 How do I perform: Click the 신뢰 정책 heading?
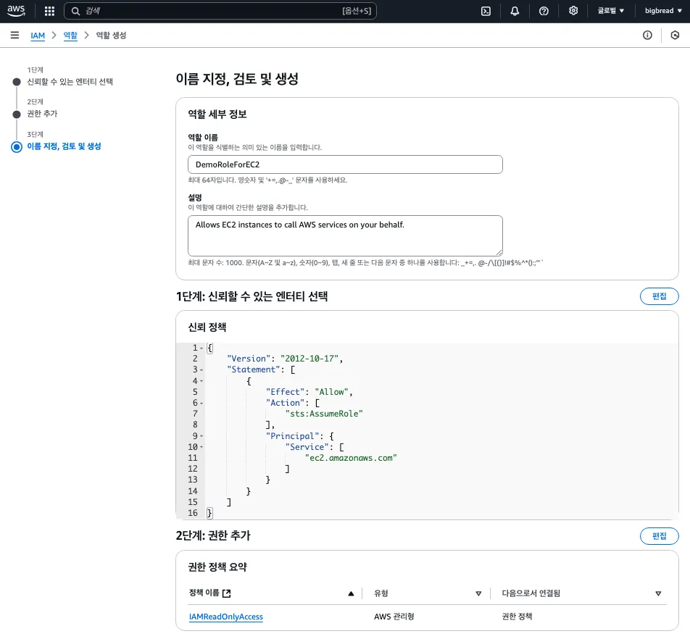[x=207, y=327]
